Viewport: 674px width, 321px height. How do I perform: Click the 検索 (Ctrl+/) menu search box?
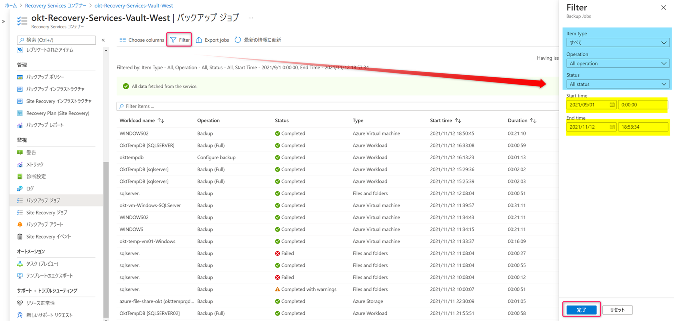pyautogui.click(x=56, y=40)
